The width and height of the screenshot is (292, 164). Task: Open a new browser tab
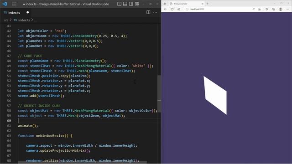pyautogui.click(x=208, y=4)
